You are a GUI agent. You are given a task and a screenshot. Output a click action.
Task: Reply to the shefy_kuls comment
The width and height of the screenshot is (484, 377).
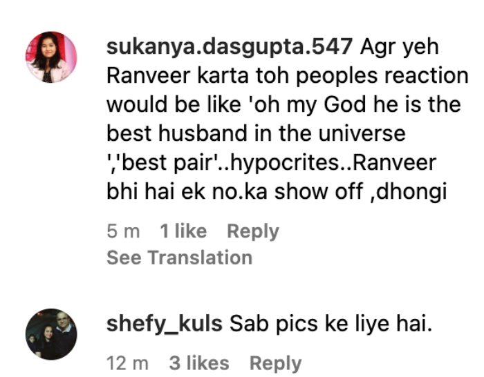[275, 363]
